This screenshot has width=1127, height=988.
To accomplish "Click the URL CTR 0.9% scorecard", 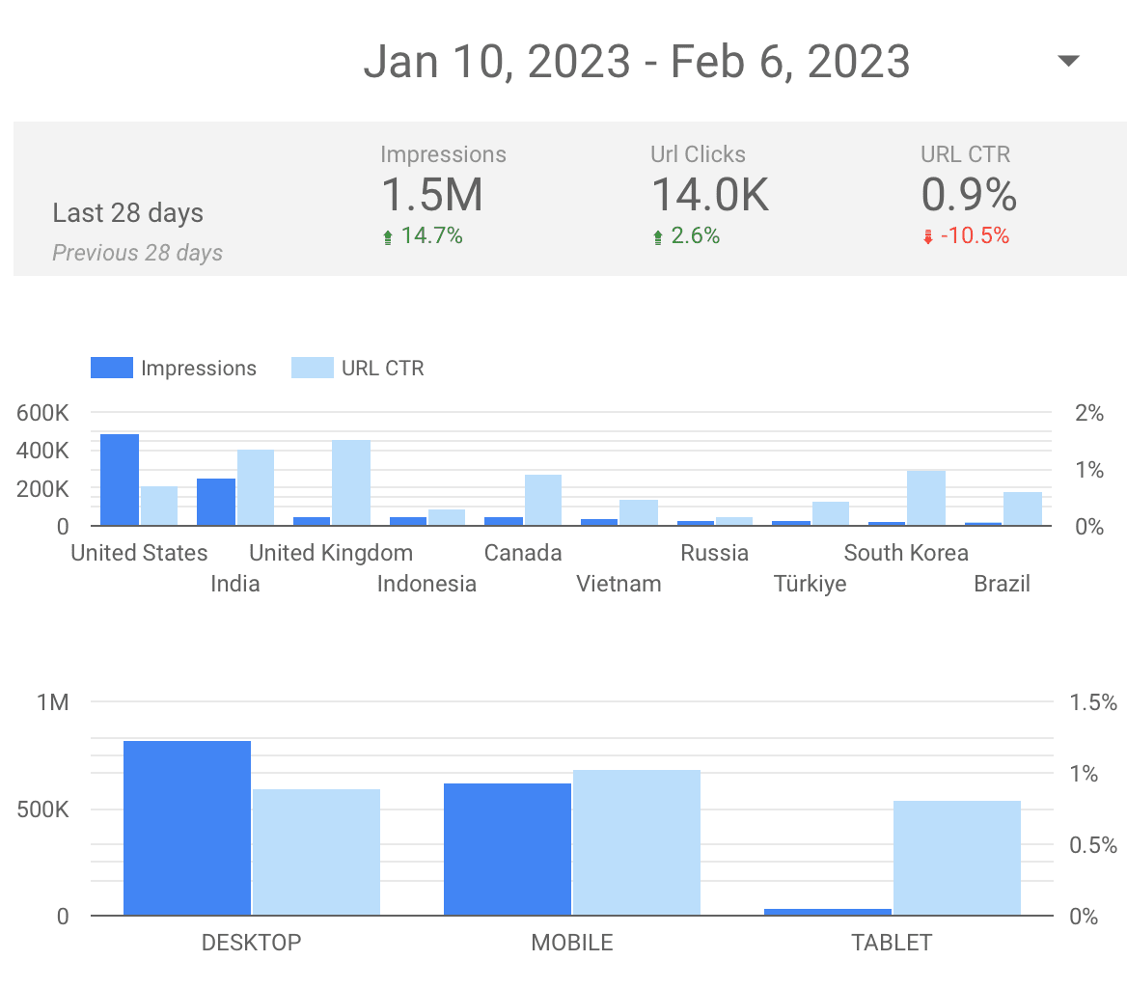I will tap(968, 195).
